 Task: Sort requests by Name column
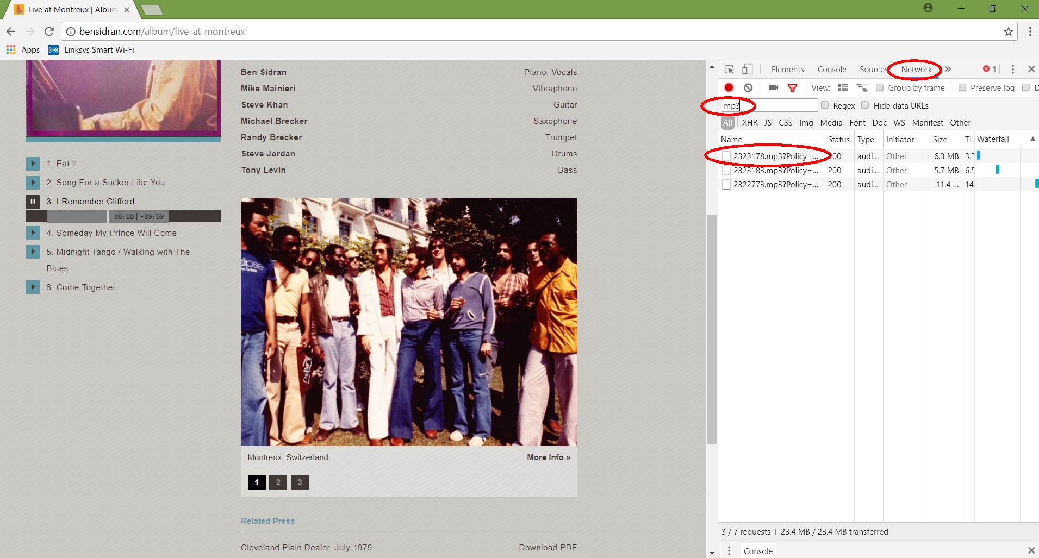(771, 140)
